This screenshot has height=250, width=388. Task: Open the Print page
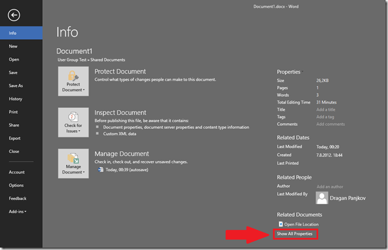pos(13,112)
